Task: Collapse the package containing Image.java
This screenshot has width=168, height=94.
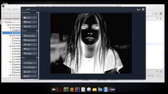Action: (x=8, y=36)
